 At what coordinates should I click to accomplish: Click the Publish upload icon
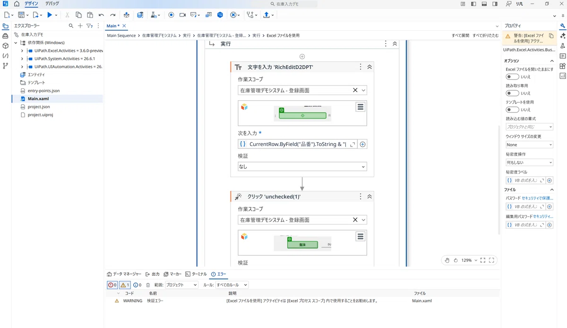pos(266,15)
